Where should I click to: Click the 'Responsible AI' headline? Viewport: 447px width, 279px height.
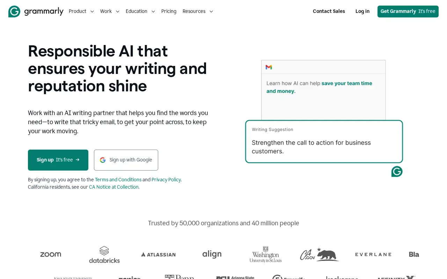click(x=117, y=69)
